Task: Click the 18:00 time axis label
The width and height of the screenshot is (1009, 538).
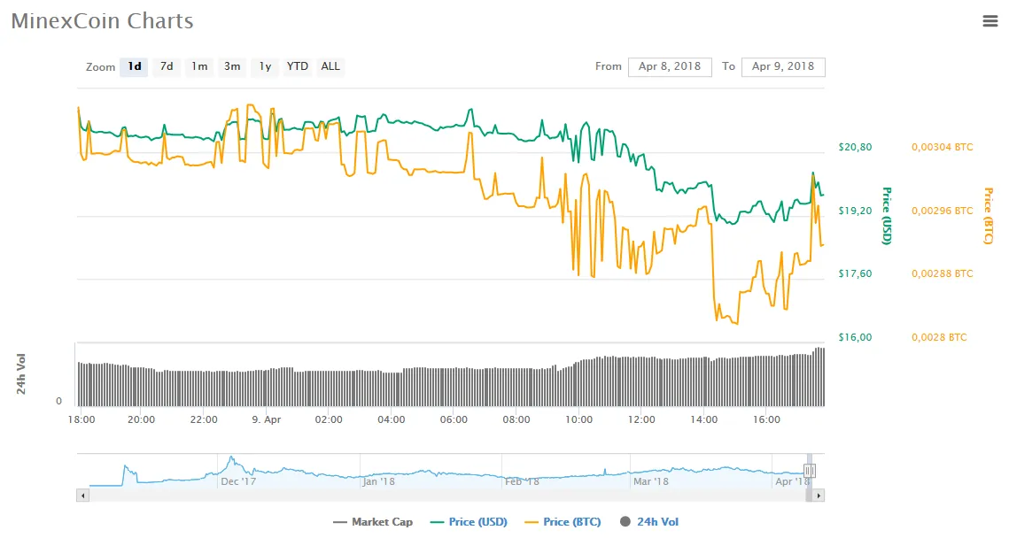Action: (81, 419)
